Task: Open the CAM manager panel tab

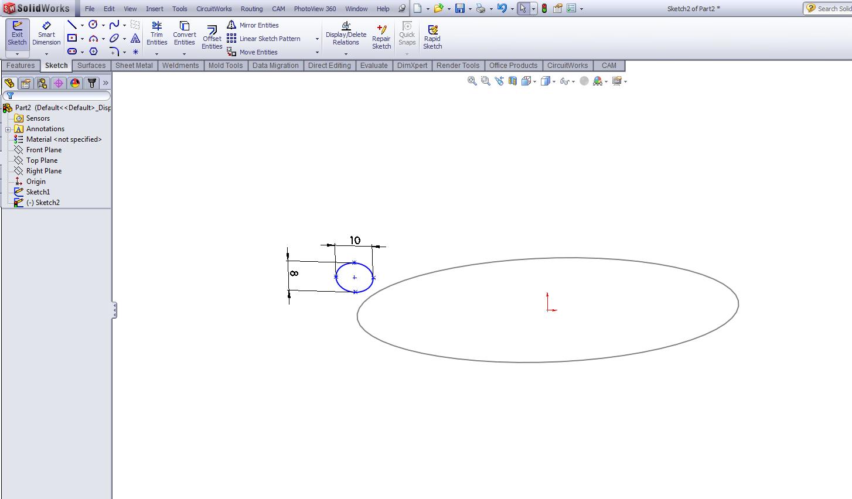Action: (x=92, y=83)
